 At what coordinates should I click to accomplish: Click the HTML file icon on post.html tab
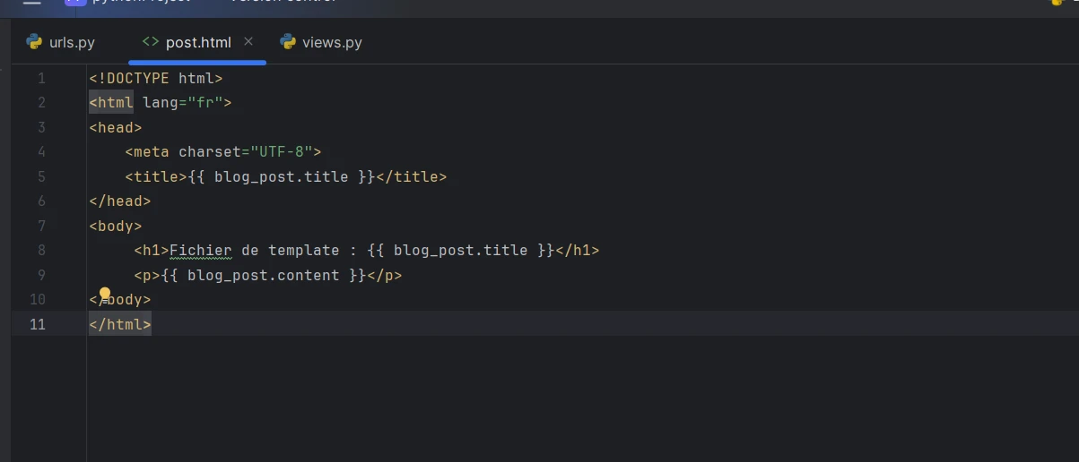coord(151,42)
